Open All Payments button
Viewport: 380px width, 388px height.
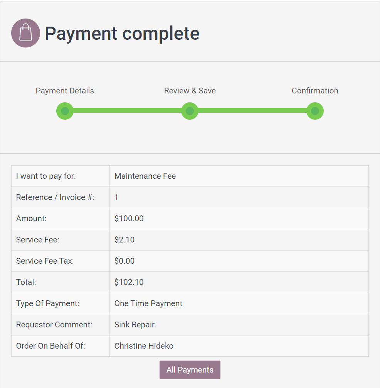pyautogui.click(x=190, y=370)
